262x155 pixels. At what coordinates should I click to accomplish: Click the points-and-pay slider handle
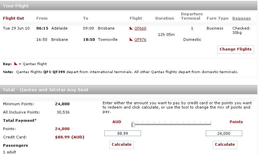[x=133, y=124]
